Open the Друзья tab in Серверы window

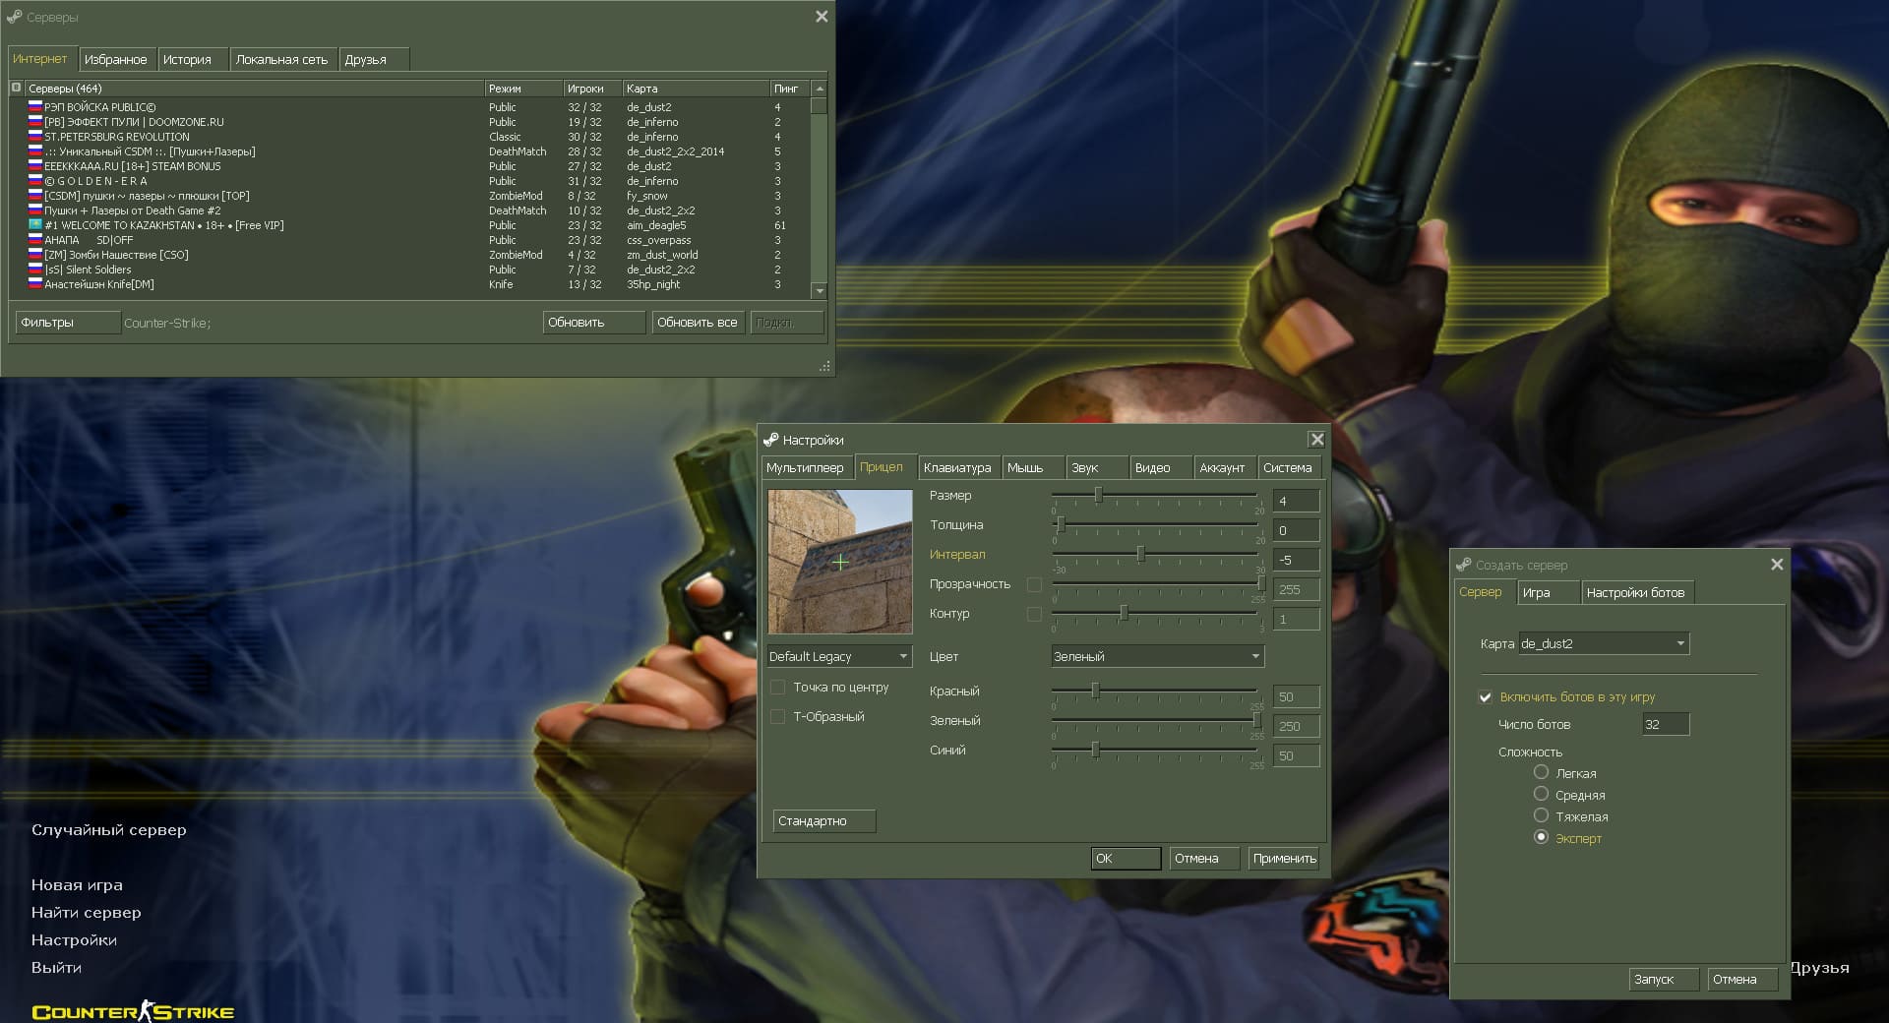pos(373,60)
